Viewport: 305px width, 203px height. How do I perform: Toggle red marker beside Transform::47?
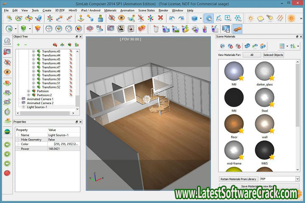click(x=71, y=67)
